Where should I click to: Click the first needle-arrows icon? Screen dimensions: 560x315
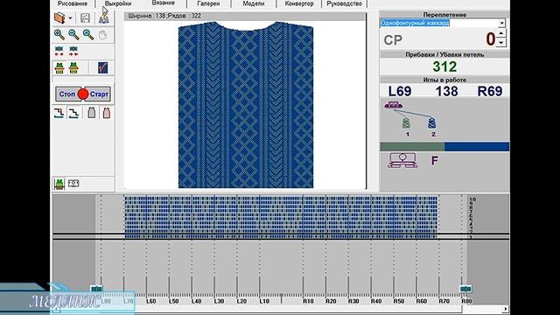(59, 51)
